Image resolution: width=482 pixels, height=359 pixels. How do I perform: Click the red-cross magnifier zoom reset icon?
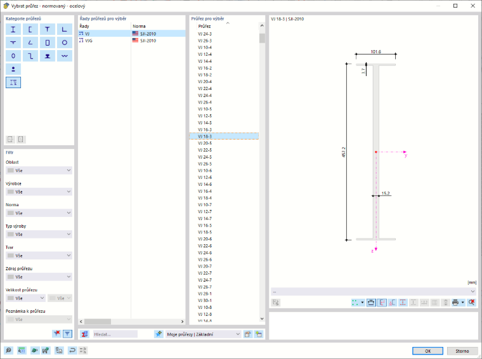(472, 303)
